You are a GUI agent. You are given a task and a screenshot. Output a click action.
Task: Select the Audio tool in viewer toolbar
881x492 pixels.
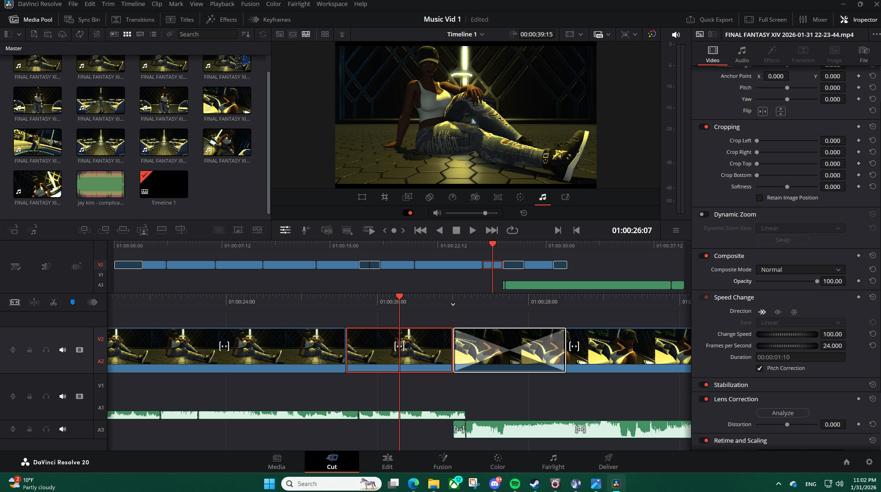[x=543, y=197]
